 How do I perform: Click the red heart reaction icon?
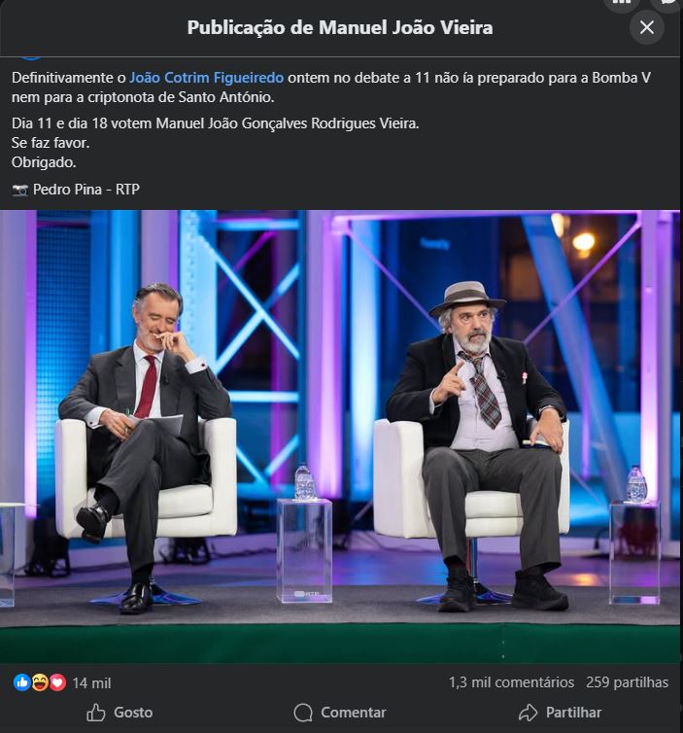point(57,682)
